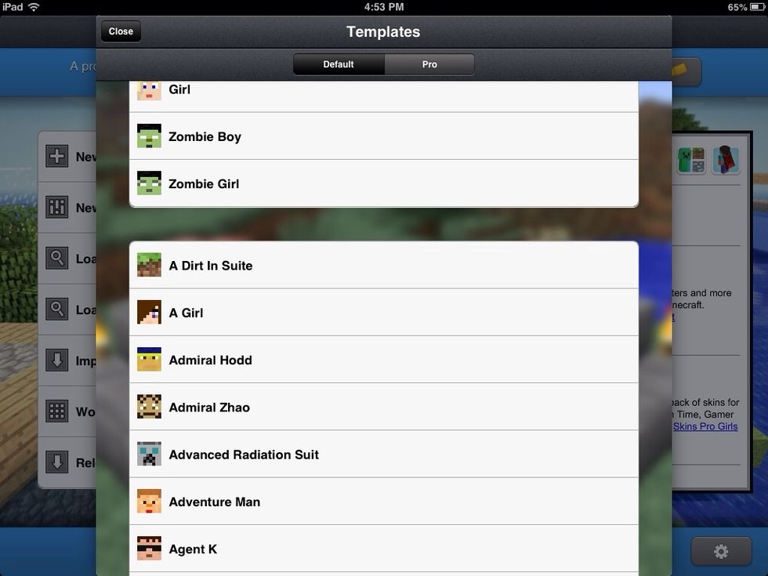Switch to the Default templates tab
Image resolution: width=768 pixels, height=576 pixels.
(x=339, y=64)
